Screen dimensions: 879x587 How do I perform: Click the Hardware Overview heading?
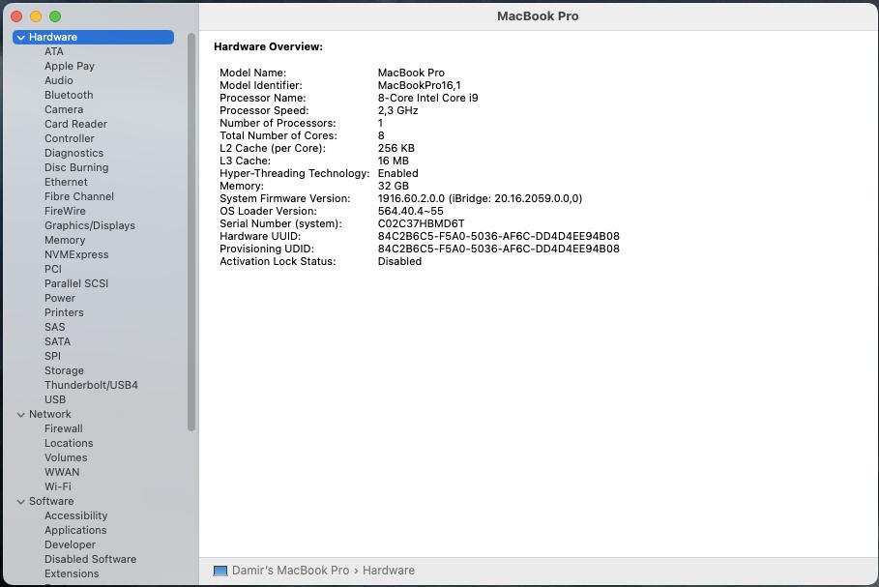click(268, 47)
